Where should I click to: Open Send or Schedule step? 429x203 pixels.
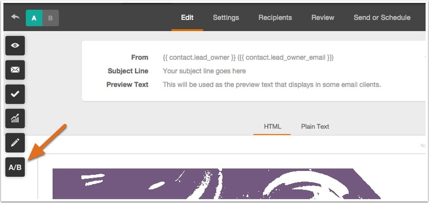(x=382, y=18)
